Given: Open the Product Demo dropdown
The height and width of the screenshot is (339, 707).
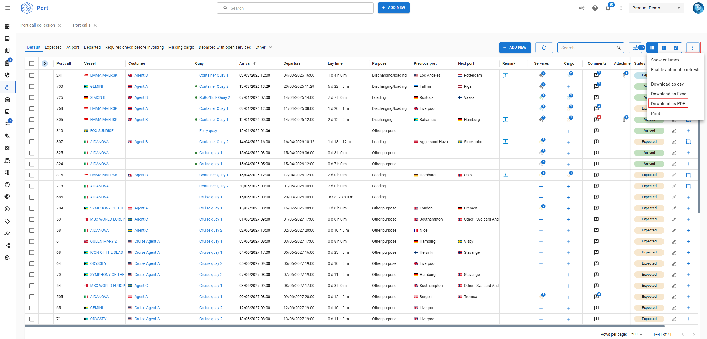Looking at the screenshot, I should point(656,8).
